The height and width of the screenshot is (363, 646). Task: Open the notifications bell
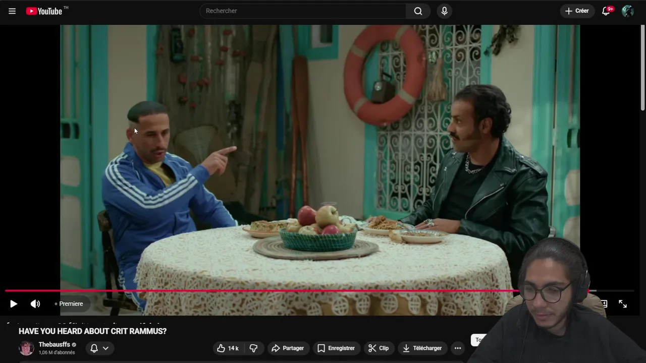(x=606, y=11)
